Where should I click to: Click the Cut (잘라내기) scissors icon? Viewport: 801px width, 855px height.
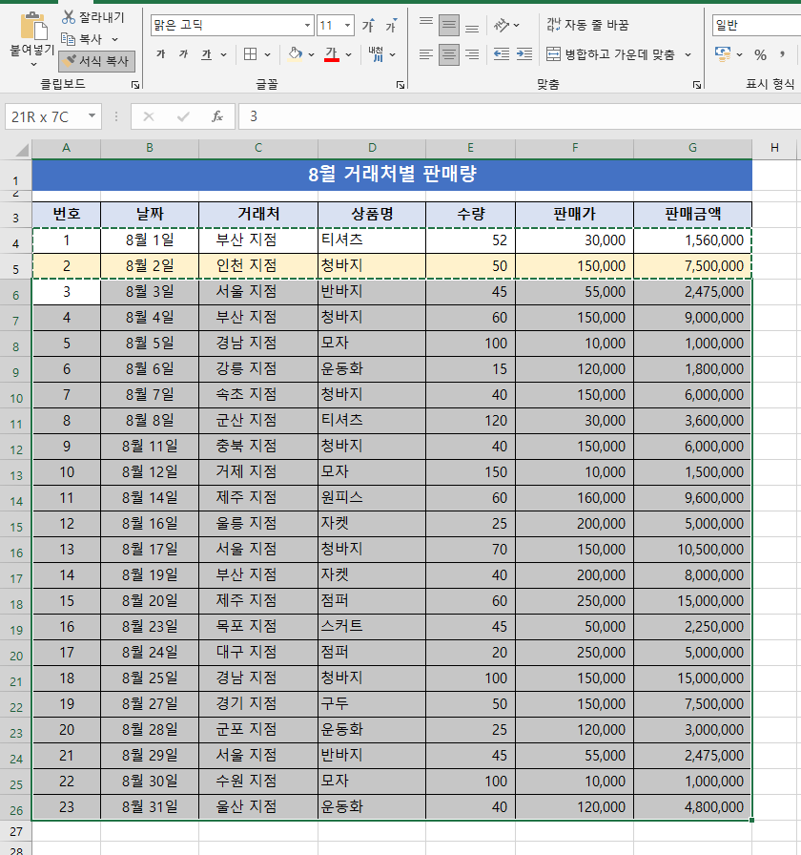68,17
